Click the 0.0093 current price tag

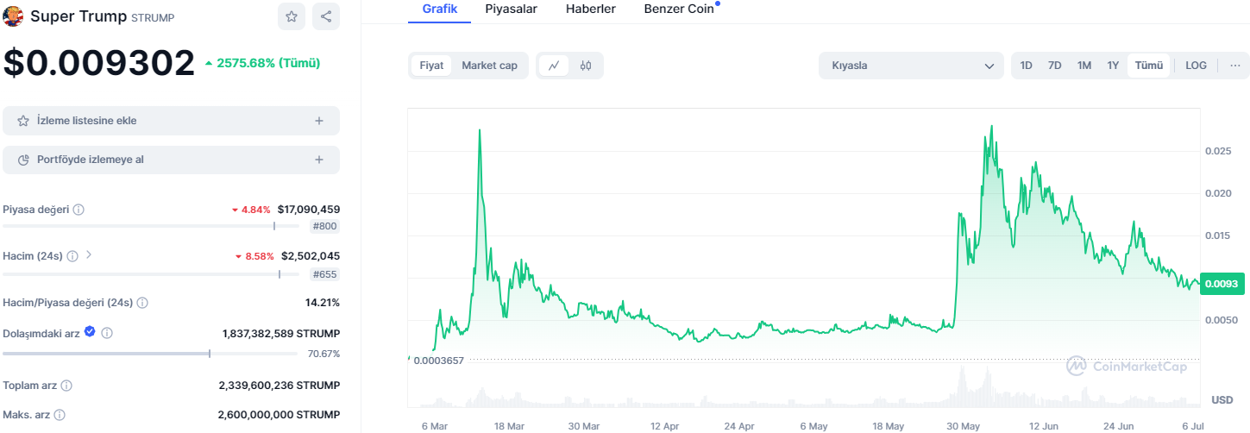point(1222,284)
